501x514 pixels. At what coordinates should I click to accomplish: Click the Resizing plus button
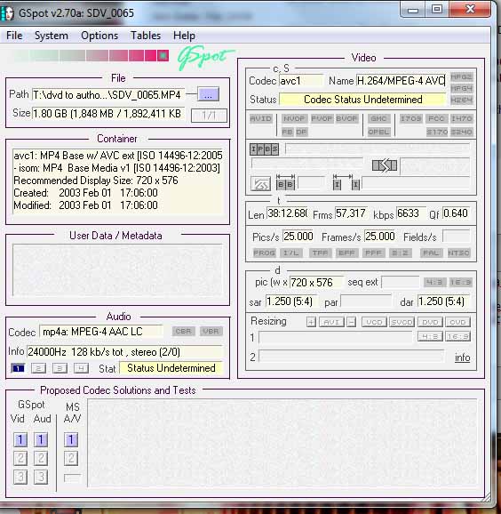click(x=311, y=322)
